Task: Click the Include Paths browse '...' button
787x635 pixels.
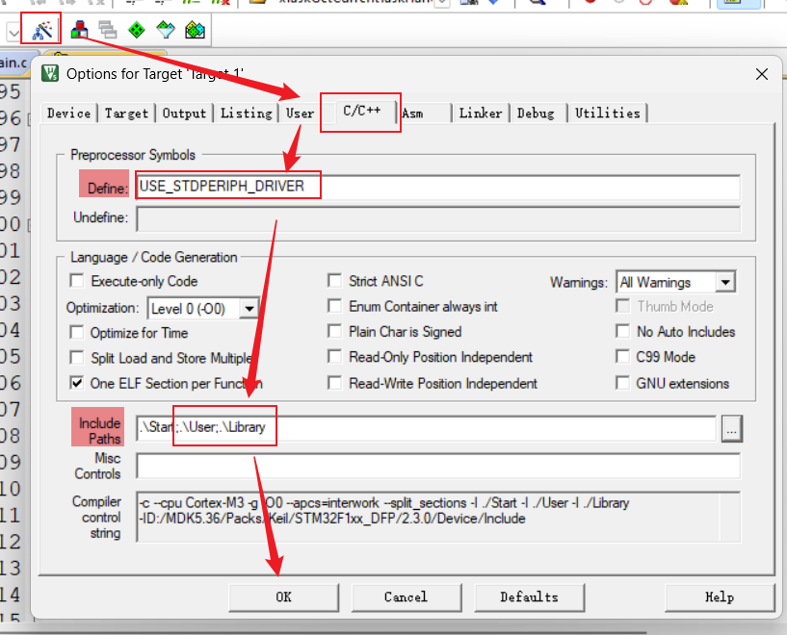Action: pos(732,429)
